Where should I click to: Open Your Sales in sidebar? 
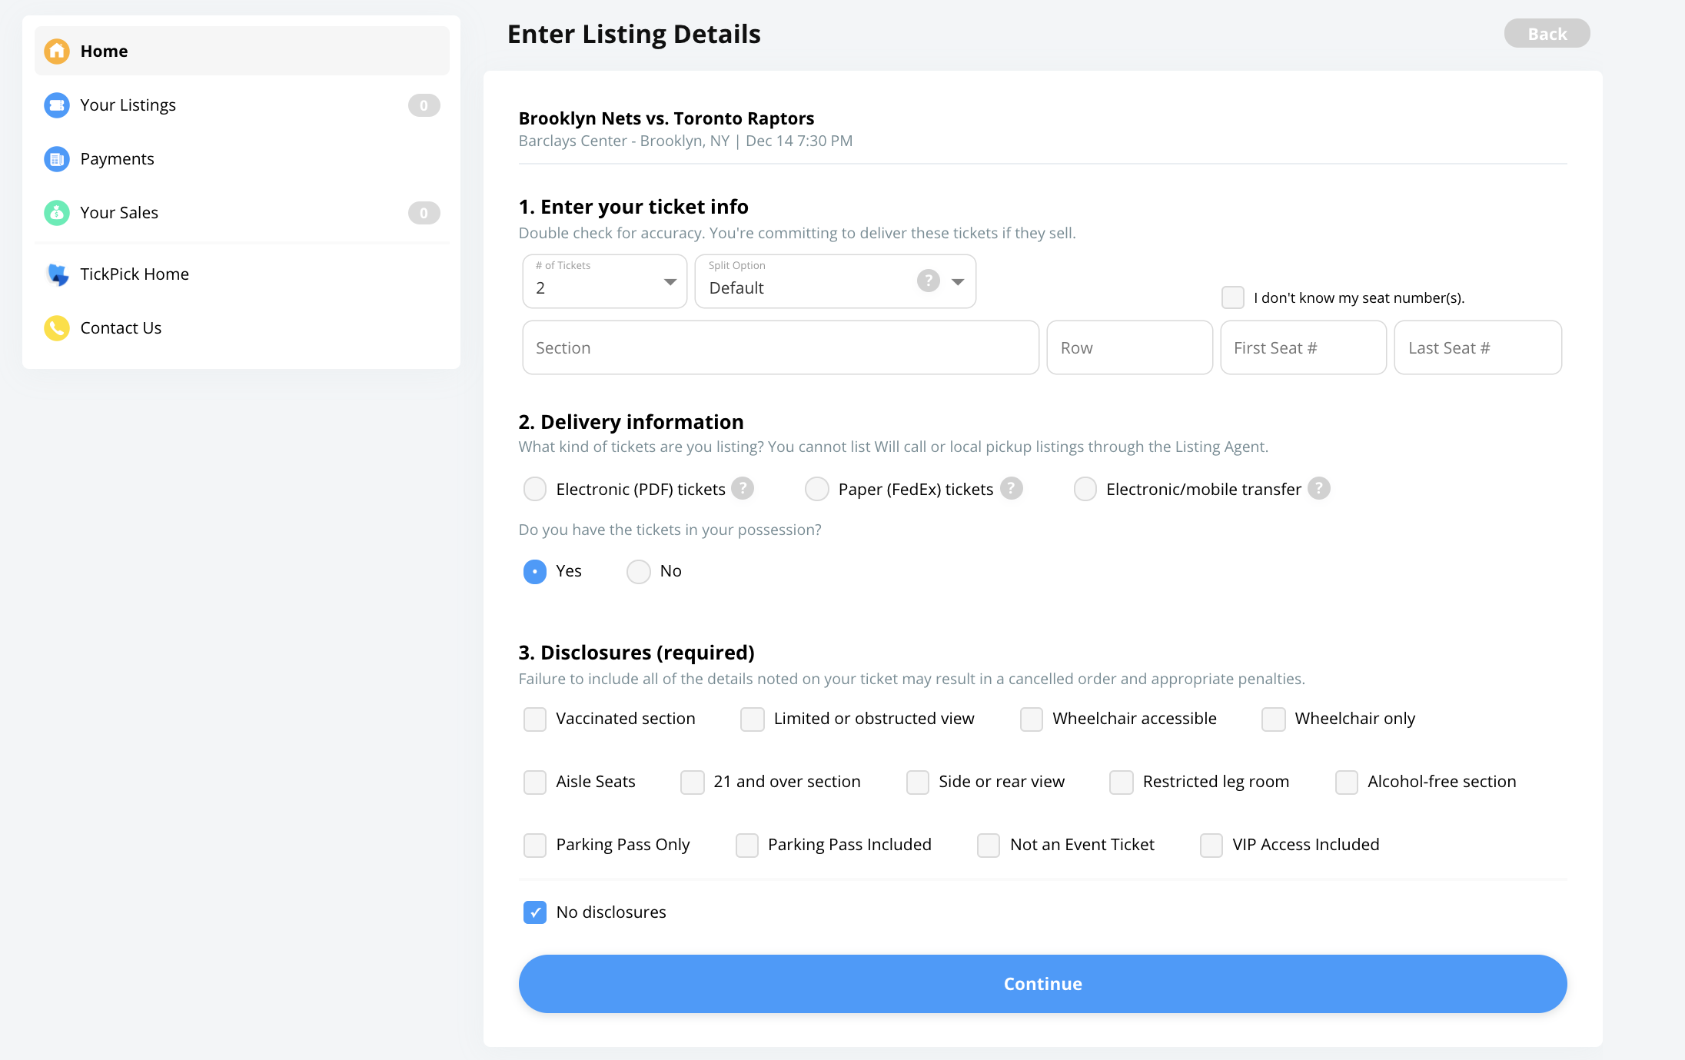118,211
